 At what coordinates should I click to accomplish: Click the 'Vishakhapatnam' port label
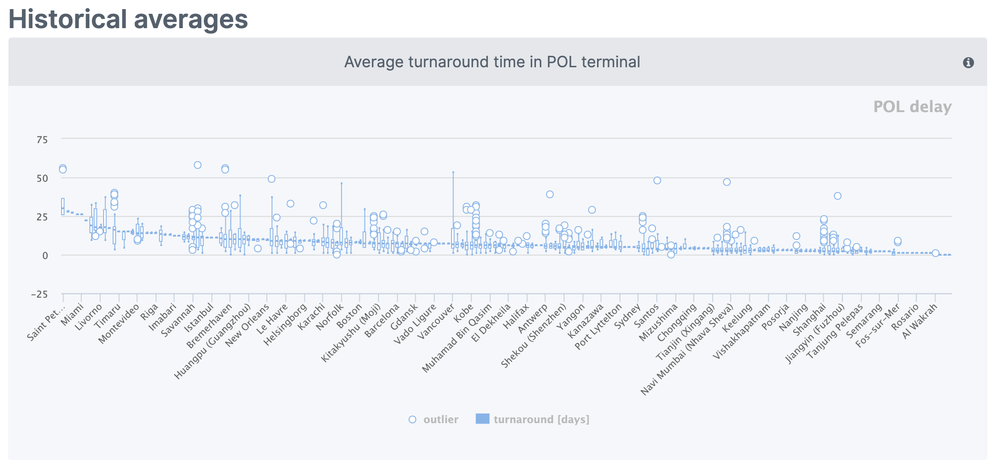click(743, 332)
